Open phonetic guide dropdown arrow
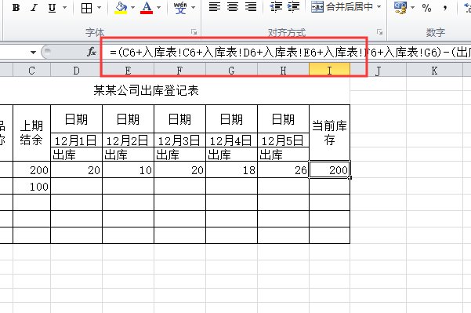The height and width of the screenshot is (313, 471). click(194, 8)
